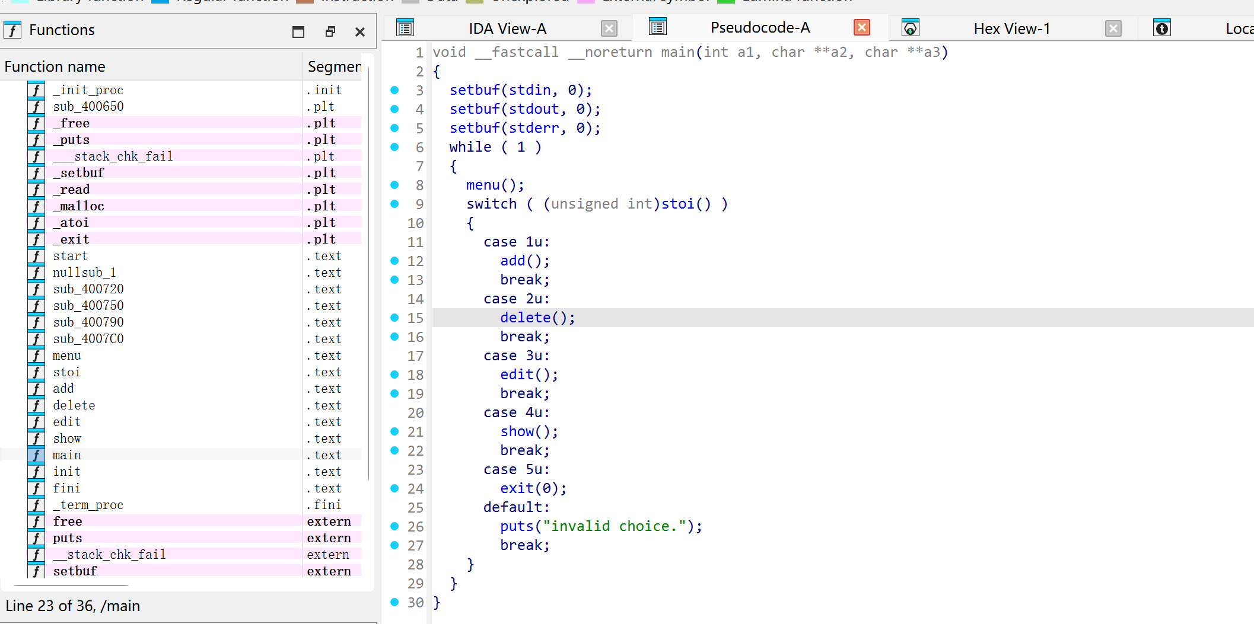
Task: Click the stoi() call in switch
Action: (x=686, y=204)
